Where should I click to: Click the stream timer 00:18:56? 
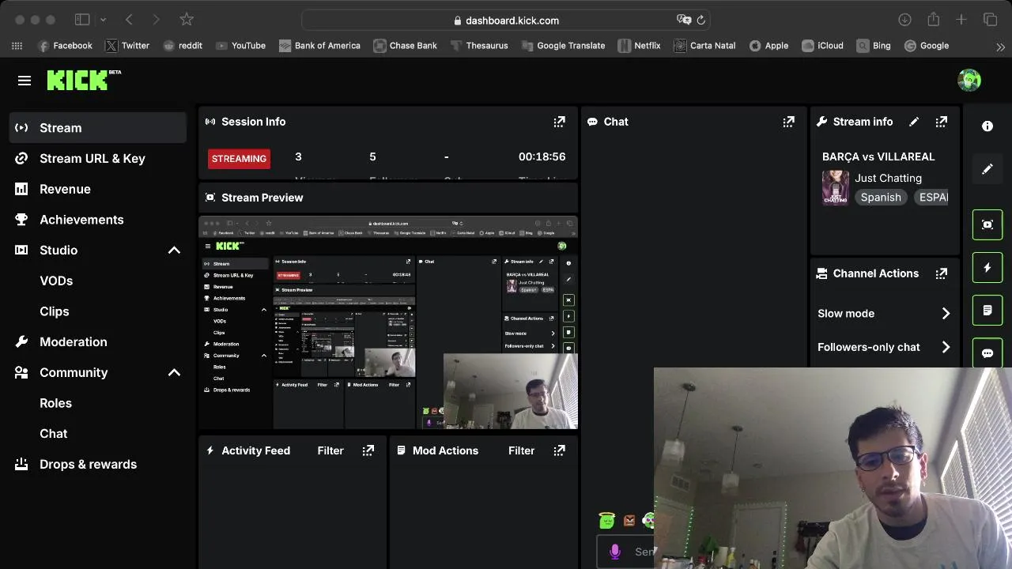point(542,156)
